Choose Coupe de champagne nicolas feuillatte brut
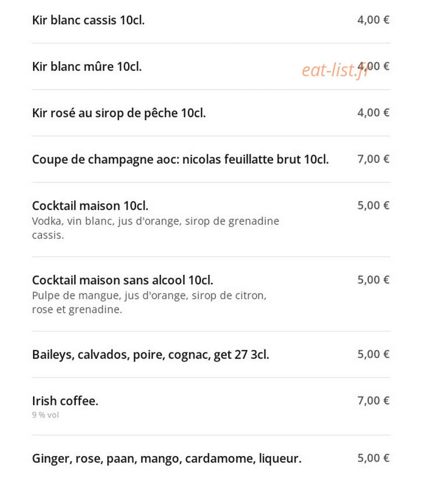Screen dimensions: 436x481 click(x=180, y=160)
